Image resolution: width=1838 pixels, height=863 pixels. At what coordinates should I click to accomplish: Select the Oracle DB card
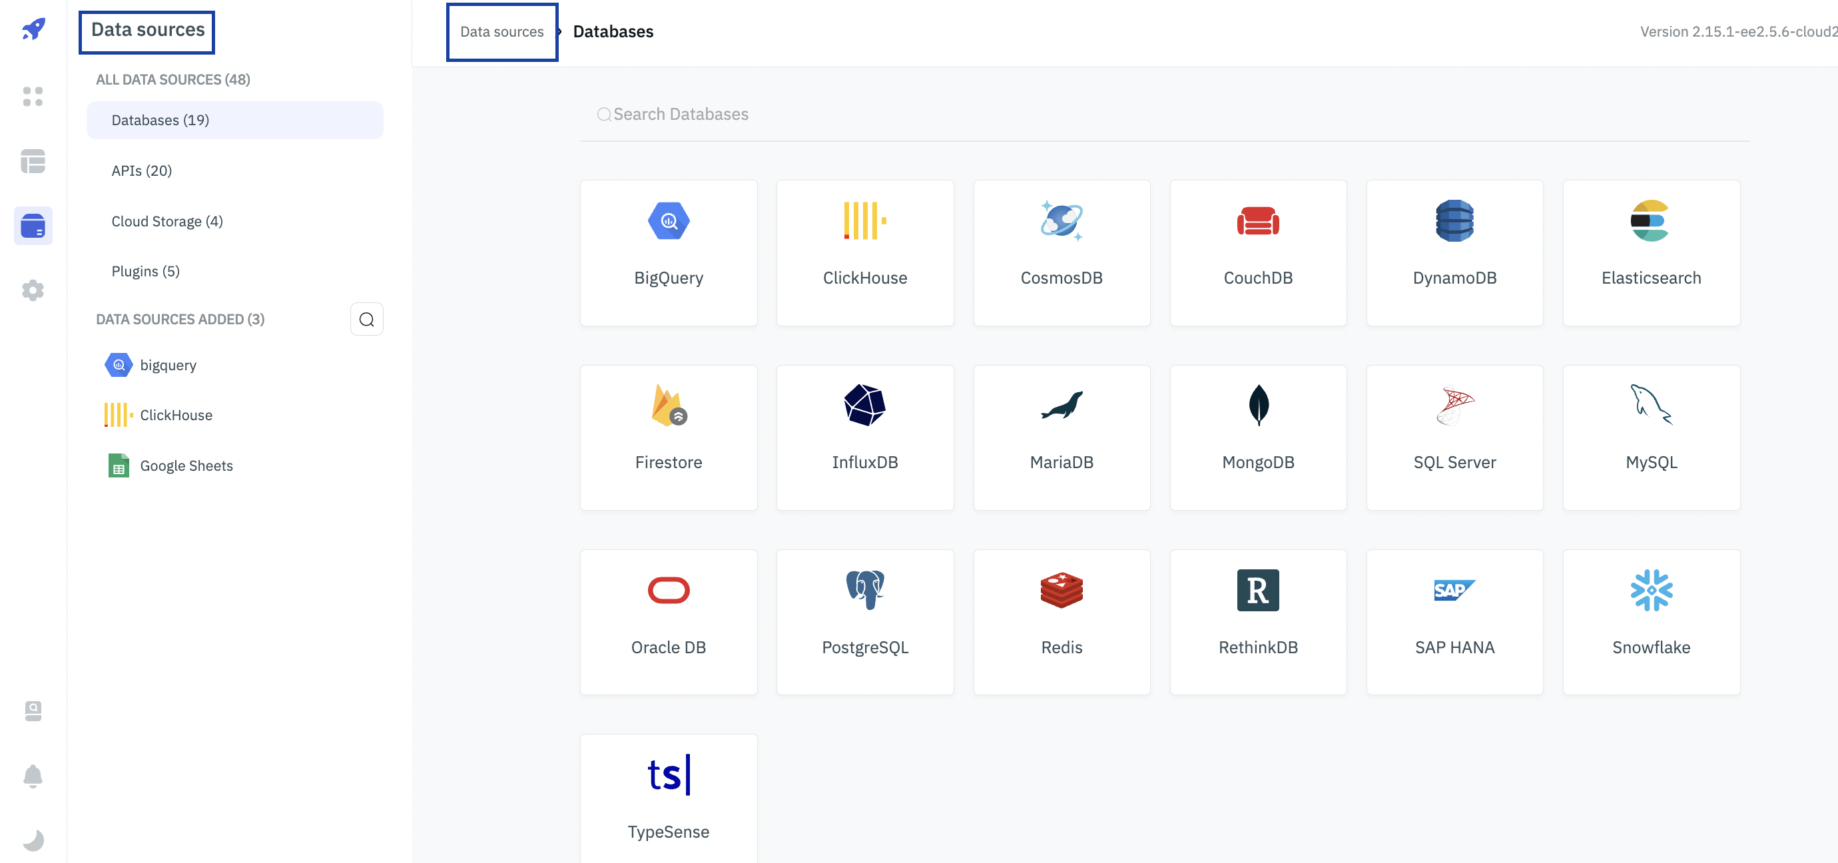(669, 622)
